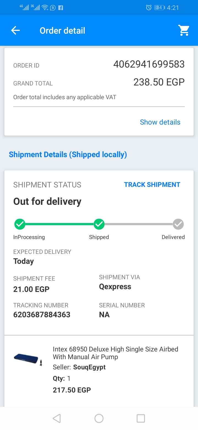The width and height of the screenshot is (198, 430).
Task: Tap the Shipped green checkmark step
Action: 99,224
